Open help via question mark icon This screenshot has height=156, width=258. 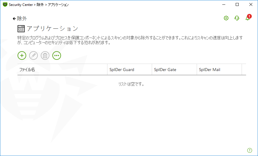point(250,150)
